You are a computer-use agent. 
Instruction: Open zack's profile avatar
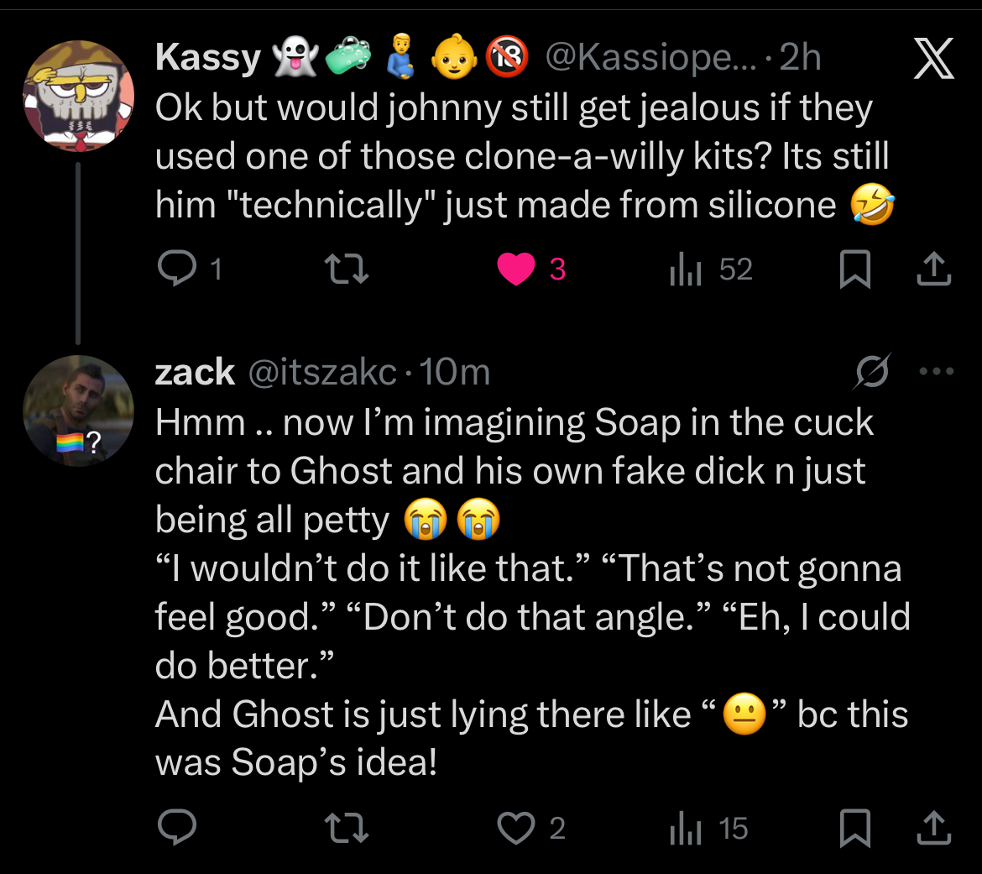point(78,411)
